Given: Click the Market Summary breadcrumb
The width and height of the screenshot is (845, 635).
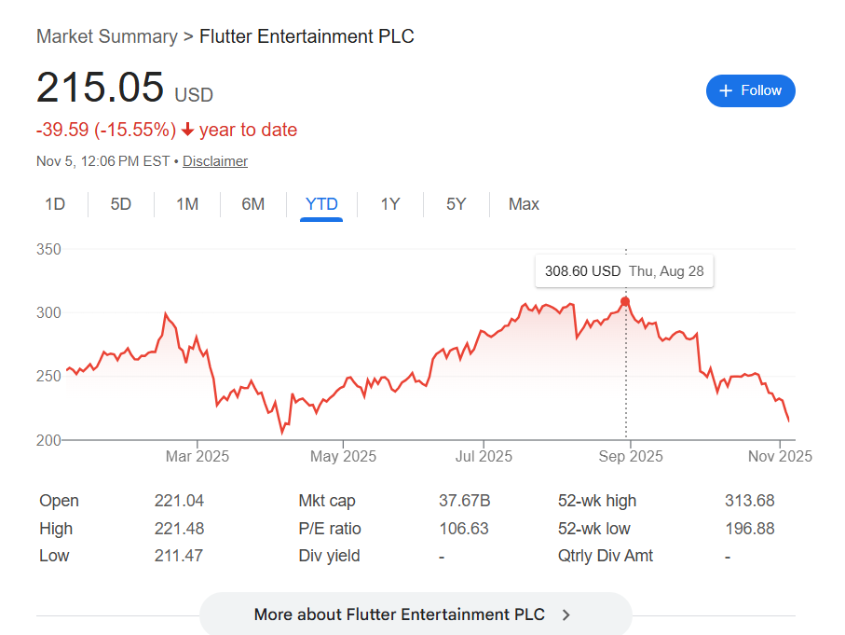Looking at the screenshot, I should [x=106, y=36].
